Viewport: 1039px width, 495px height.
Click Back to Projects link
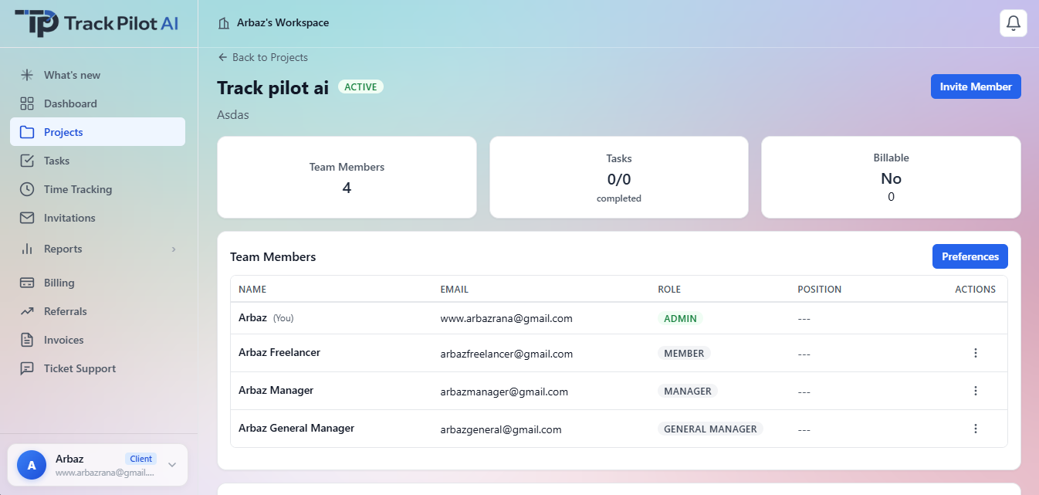coord(263,57)
